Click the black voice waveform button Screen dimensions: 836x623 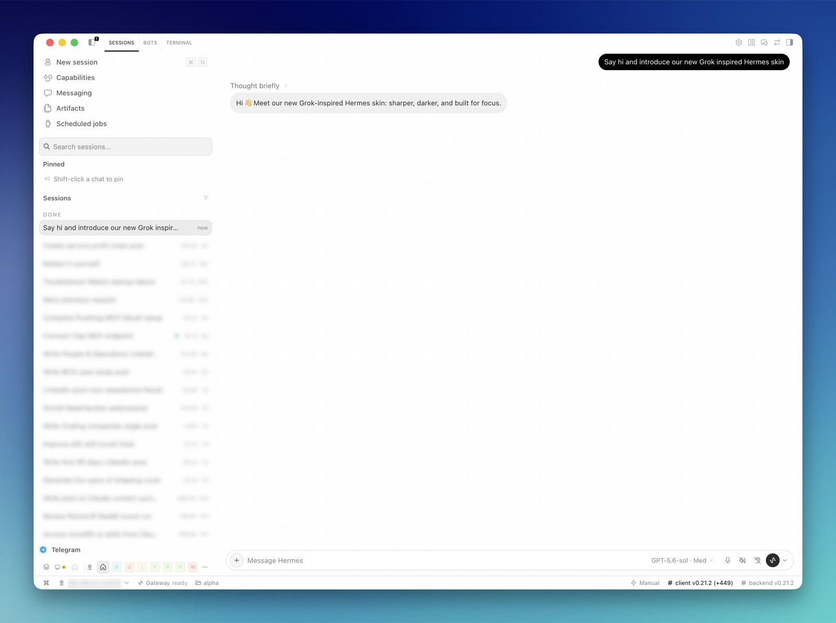click(773, 560)
